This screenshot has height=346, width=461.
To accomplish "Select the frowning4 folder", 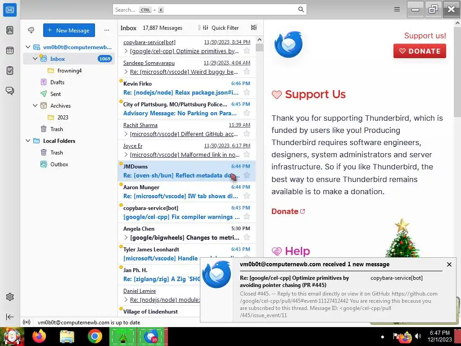I will pos(69,71).
